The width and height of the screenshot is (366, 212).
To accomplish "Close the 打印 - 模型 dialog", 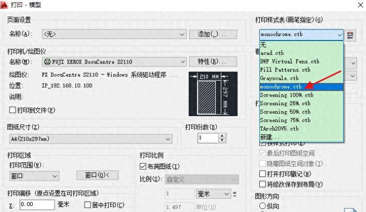I will click(361, 5).
